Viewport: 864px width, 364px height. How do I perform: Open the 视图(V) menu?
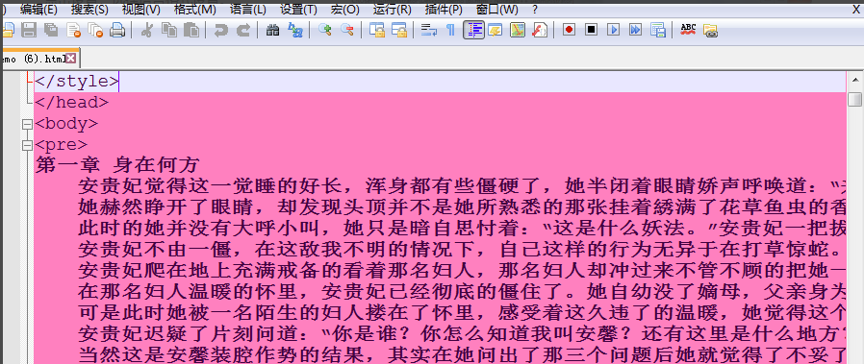[x=141, y=10]
